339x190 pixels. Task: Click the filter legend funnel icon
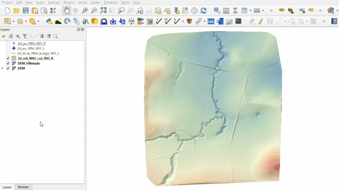(25, 36)
